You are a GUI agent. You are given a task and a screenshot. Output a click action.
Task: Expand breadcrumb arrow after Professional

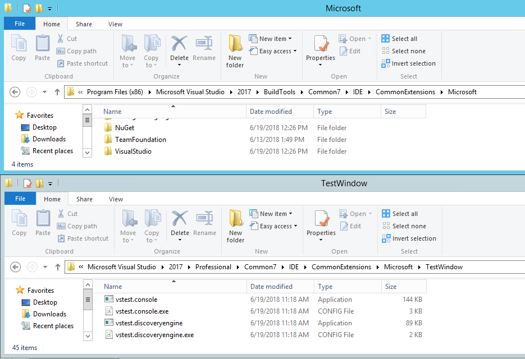pos(238,267)
